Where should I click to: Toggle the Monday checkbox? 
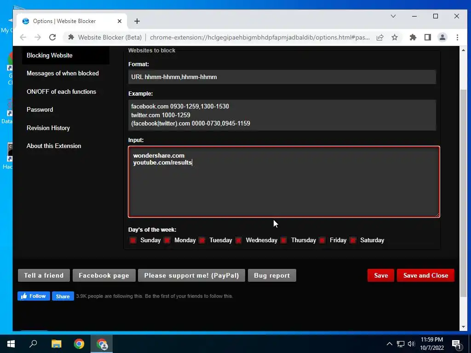tap(167, 240)
